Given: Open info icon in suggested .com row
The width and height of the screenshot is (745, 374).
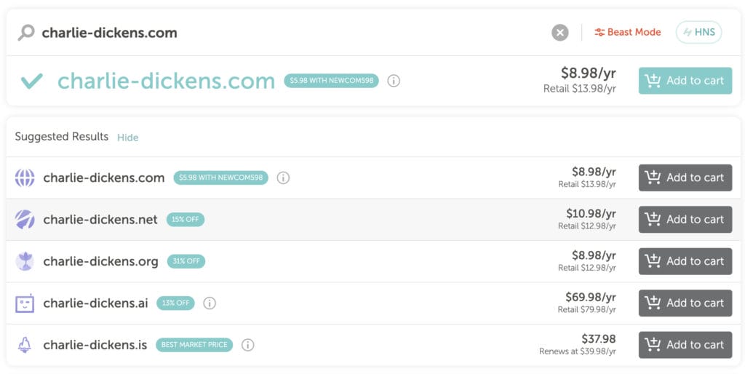Looking at the screenshot, I should coord(283,178).
